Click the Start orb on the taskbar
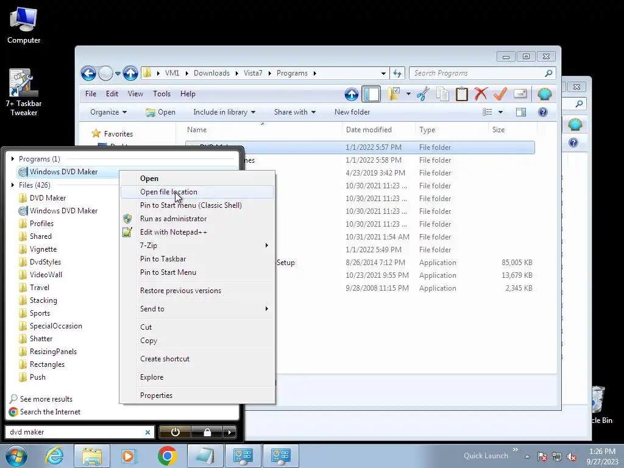 click(16, 456)
